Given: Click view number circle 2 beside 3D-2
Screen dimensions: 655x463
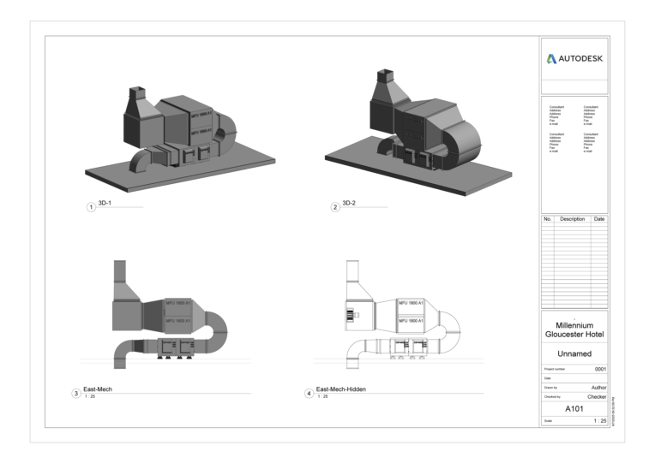Looking at the screenshot, I should click(x=335, y=207).
